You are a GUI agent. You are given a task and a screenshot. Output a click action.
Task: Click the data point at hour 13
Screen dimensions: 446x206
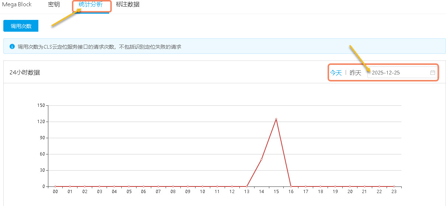(246, 186)
